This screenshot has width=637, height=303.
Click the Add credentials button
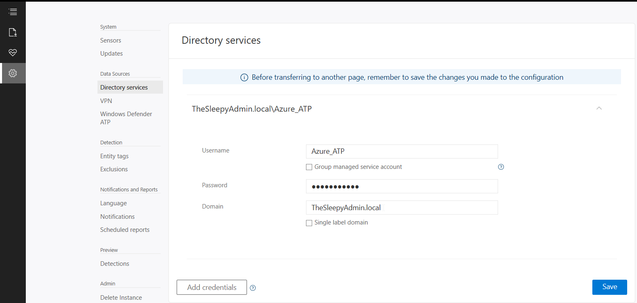tap(211, 287)
